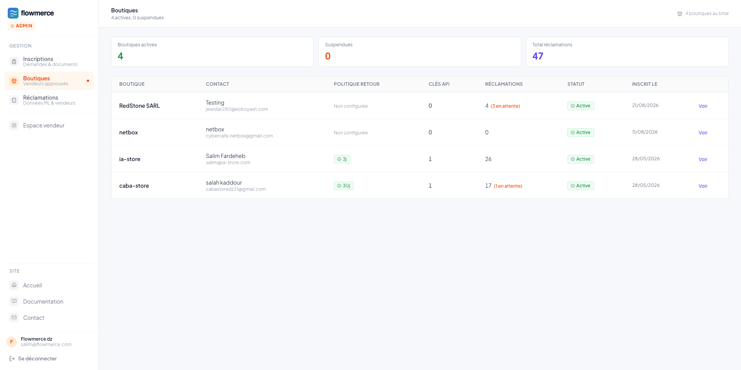This screenshot has height=370, width=741.
Task: Click the 30j return policy badge
Action: [x=343, y=186]
